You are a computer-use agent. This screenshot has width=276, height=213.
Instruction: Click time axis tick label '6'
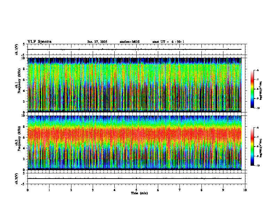tap(158, 190)
